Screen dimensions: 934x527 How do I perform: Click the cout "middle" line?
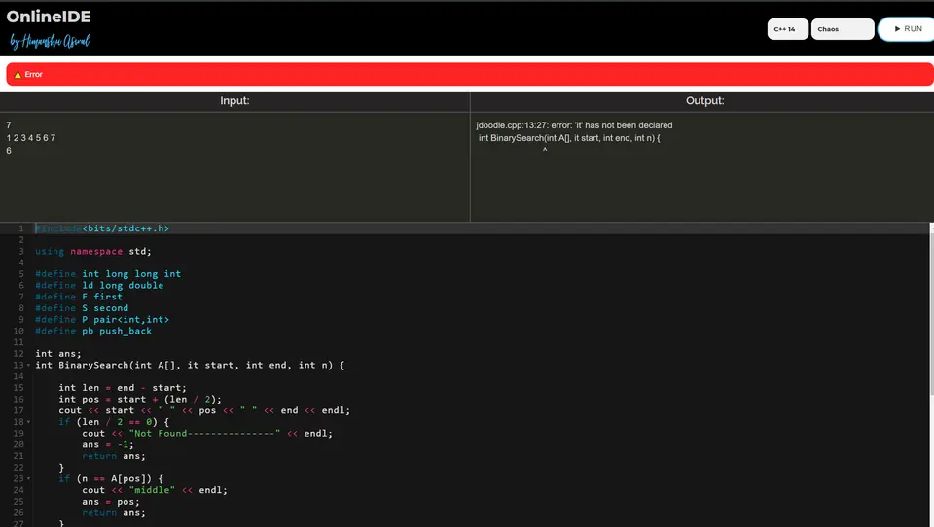pos(155,490)
